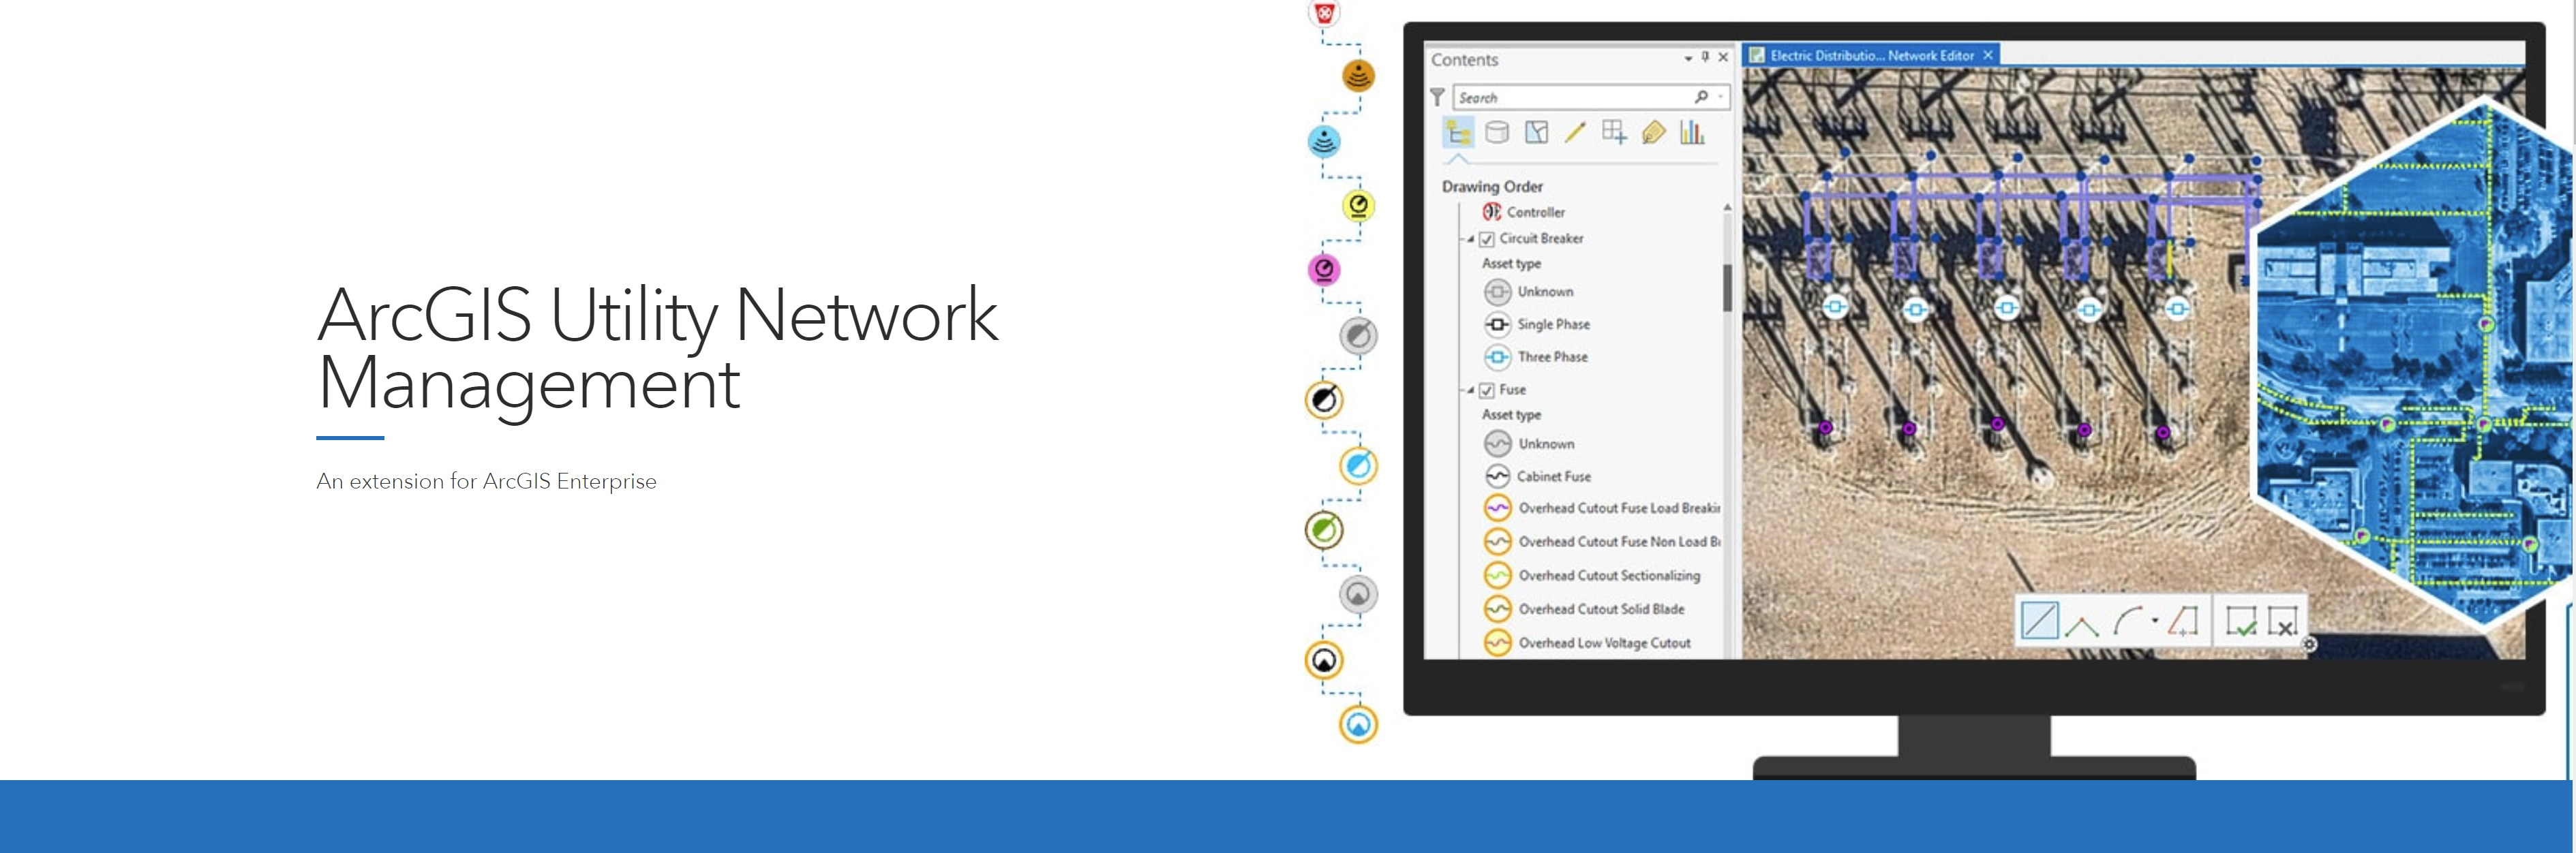Collapse the Fuse layer expander arrow
Screen dimensions: 2576x853
[1470, 390]
